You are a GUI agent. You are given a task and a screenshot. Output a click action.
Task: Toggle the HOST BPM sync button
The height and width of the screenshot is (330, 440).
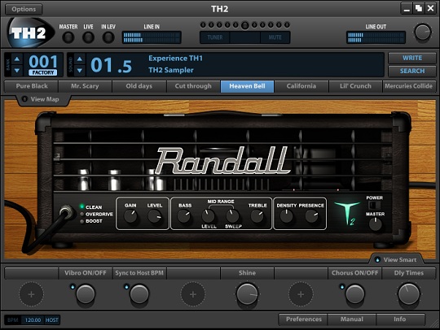[52, 320]
